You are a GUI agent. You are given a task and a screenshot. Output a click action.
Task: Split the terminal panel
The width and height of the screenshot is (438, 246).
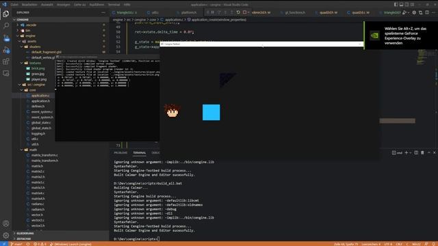(416, 152)
